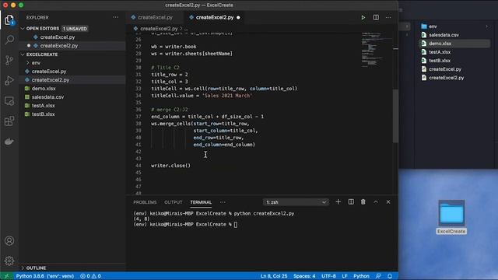
Task: Open the Search view in activity bar
Action: point(9,40)
